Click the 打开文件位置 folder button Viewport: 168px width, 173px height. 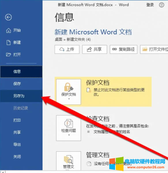coord(154,49)
